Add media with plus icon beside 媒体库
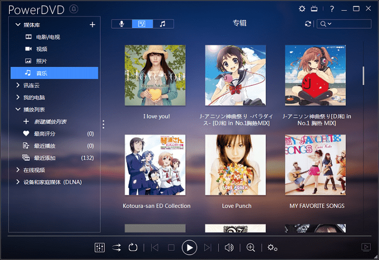Screen dimensions: 379x260 tap(93, 25)
